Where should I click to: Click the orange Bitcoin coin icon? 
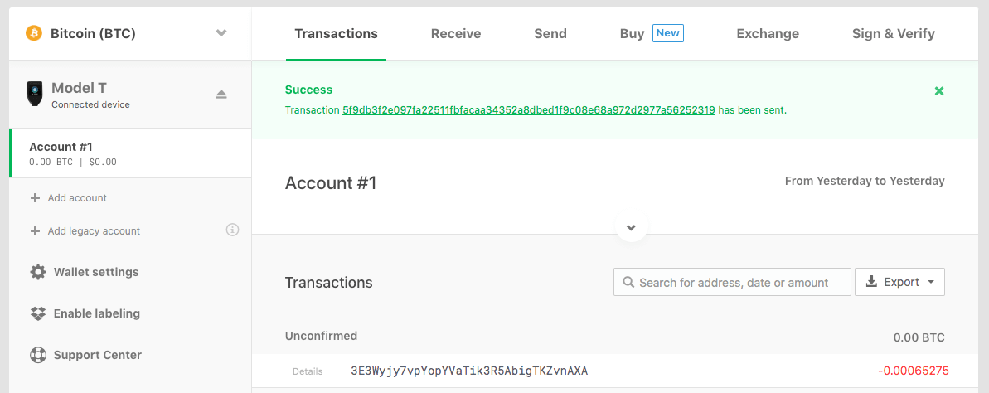click(33, 33)
